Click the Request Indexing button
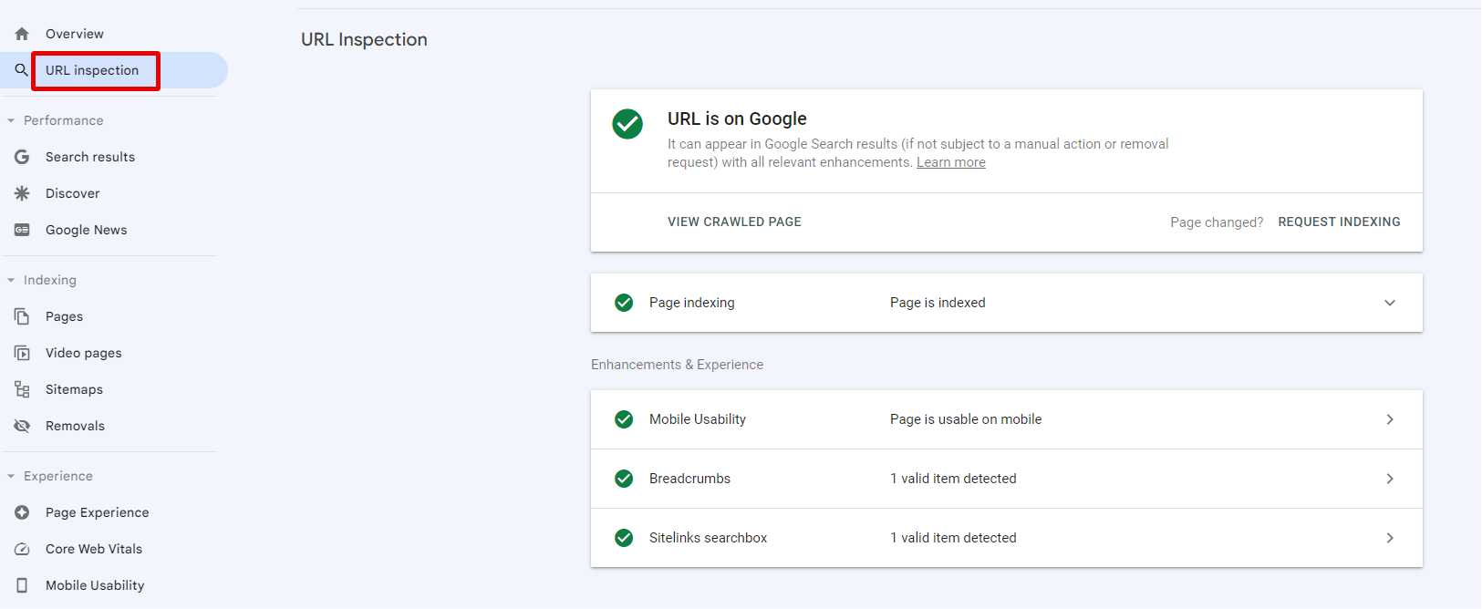This screenshot has width=1482, height=609. (x=1339, y=222)
